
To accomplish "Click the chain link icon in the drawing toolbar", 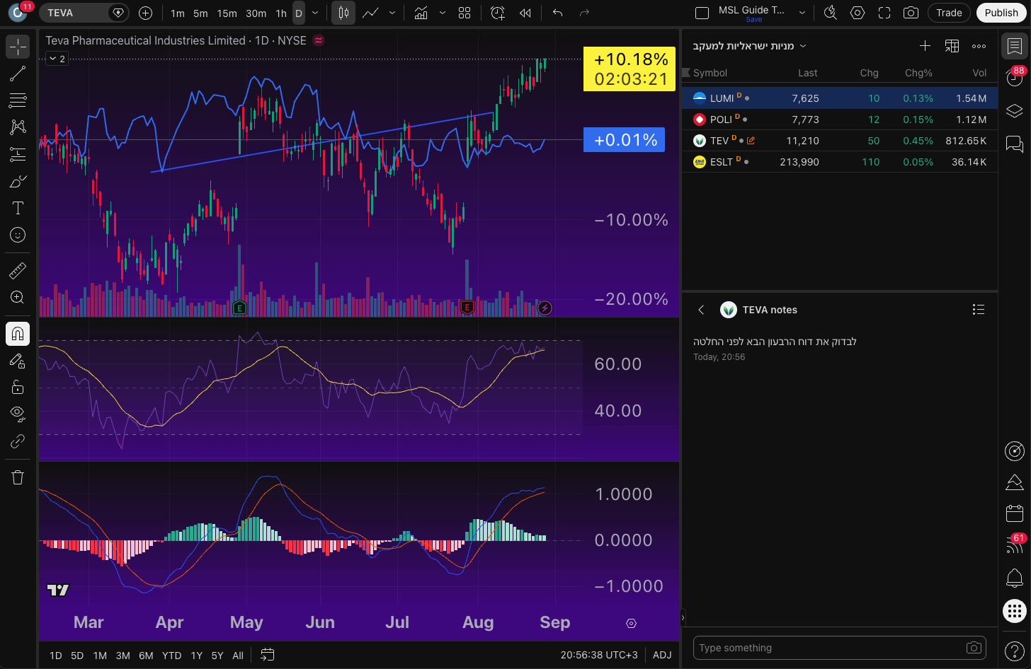I will 18,441.
